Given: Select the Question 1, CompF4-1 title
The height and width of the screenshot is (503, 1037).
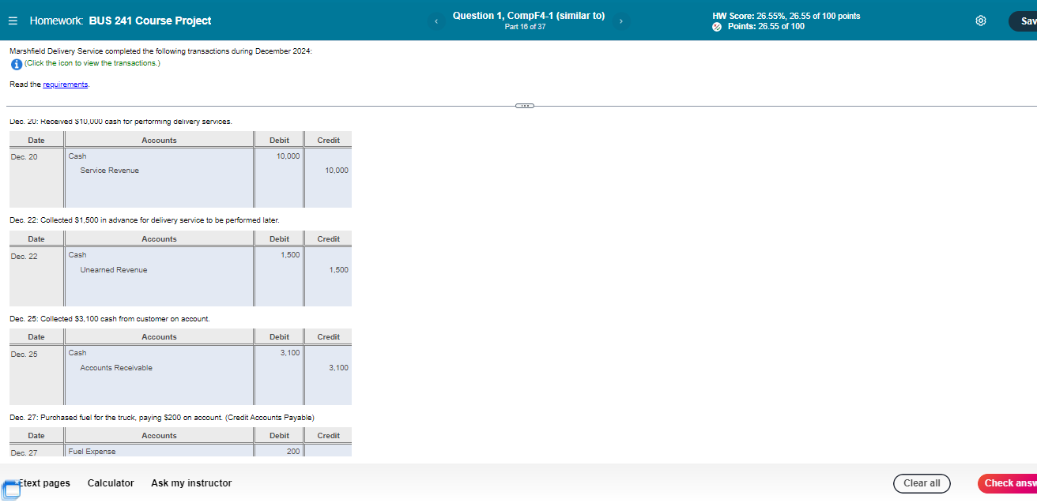Looking at the screenshot, I should [x=528, y=15].
